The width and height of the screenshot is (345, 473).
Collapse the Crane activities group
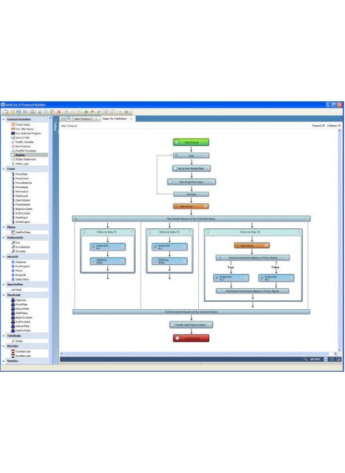[4, 169]
